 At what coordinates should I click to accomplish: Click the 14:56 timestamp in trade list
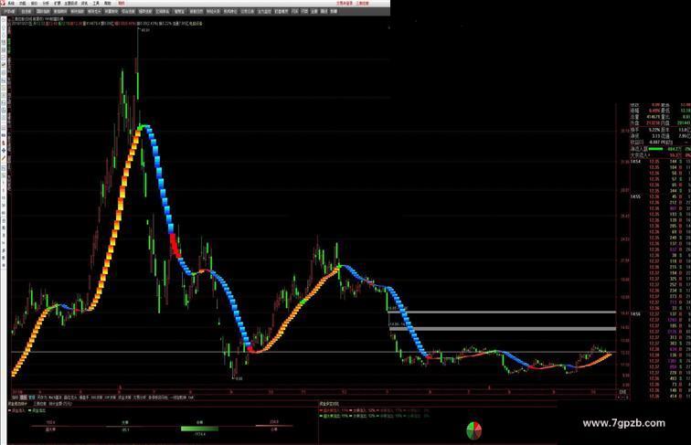point(635,314)
